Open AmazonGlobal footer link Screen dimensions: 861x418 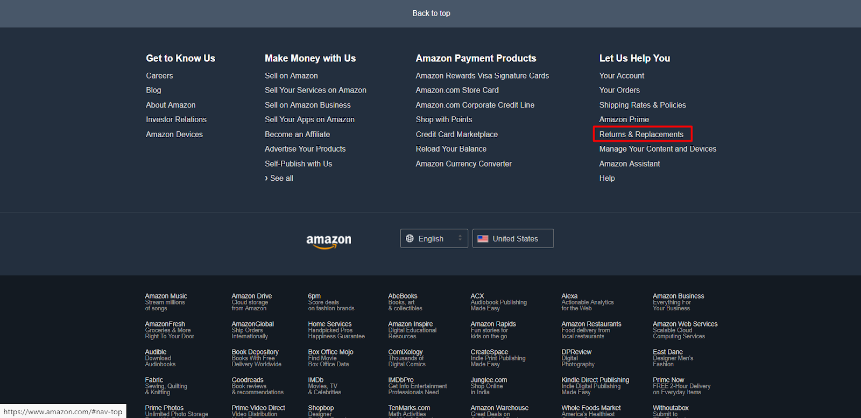pyautogui.click(x=252, y=330)
